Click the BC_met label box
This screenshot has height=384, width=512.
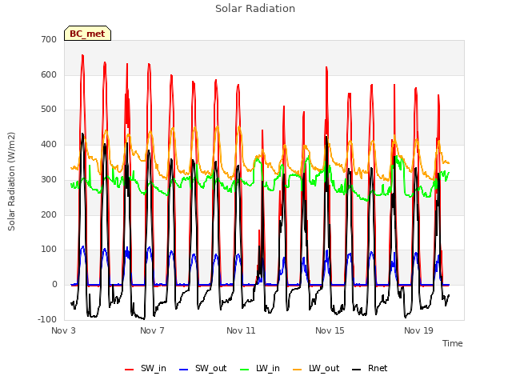[x=87, y=34]
